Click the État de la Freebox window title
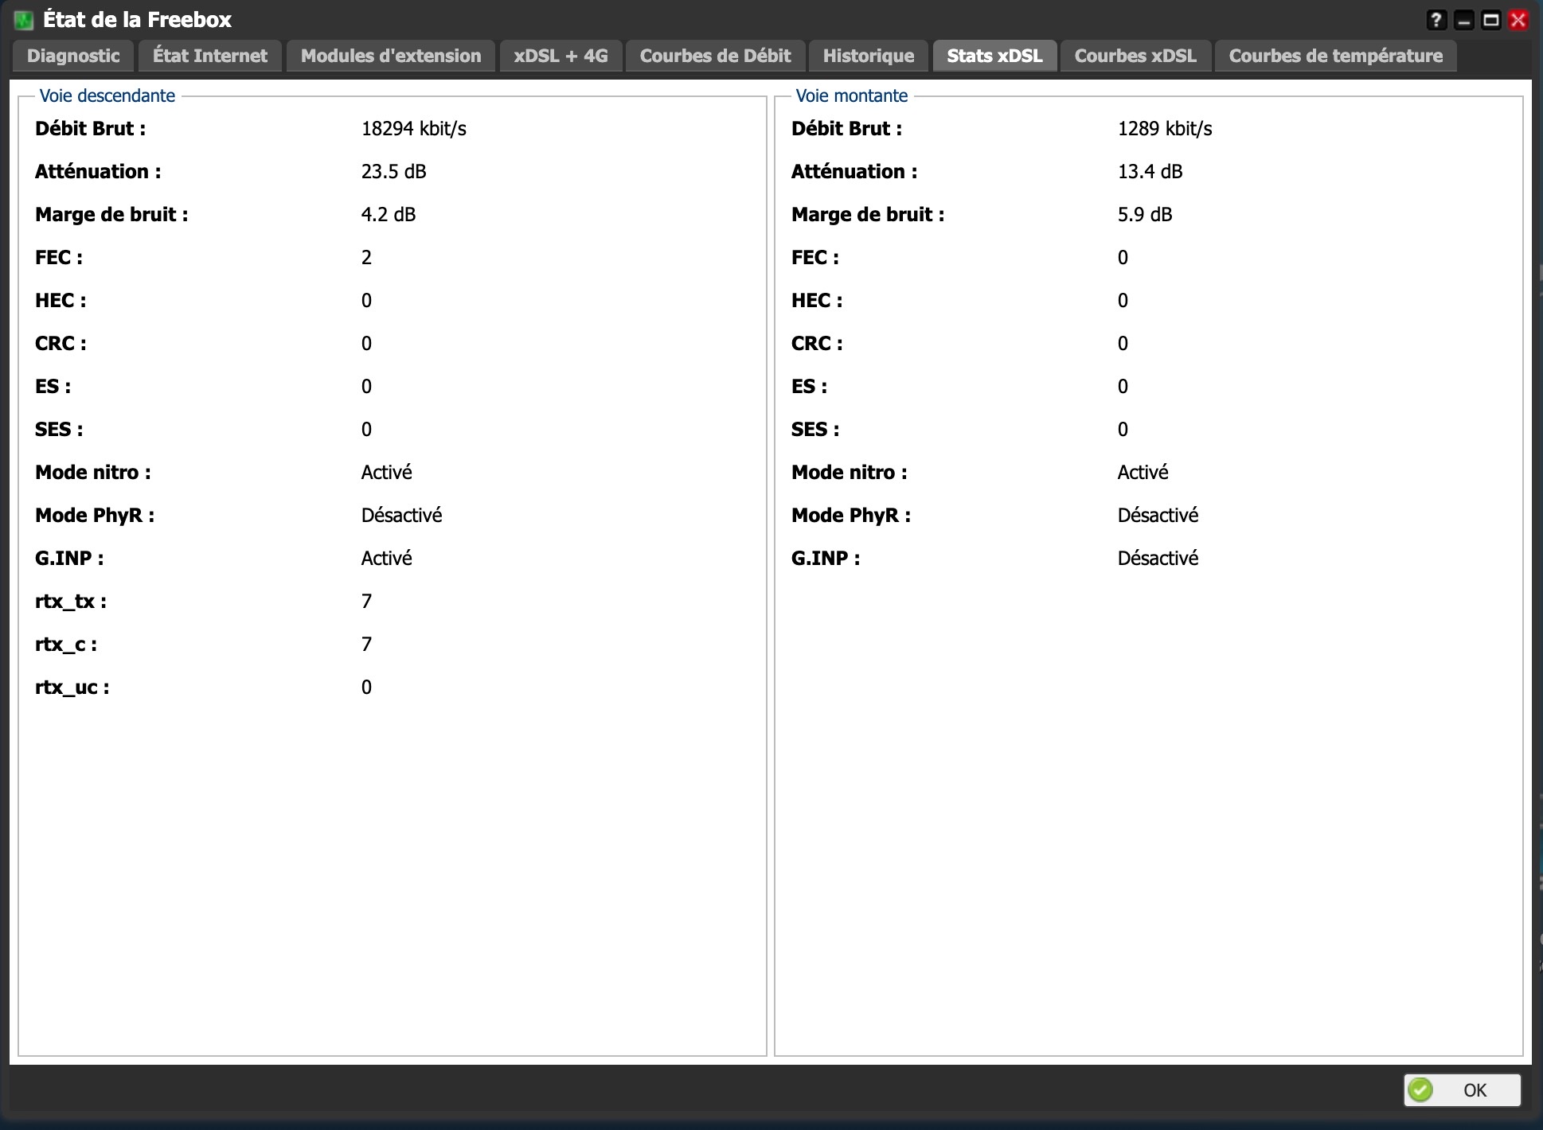1543x1130 pixels. coord(137,20)
